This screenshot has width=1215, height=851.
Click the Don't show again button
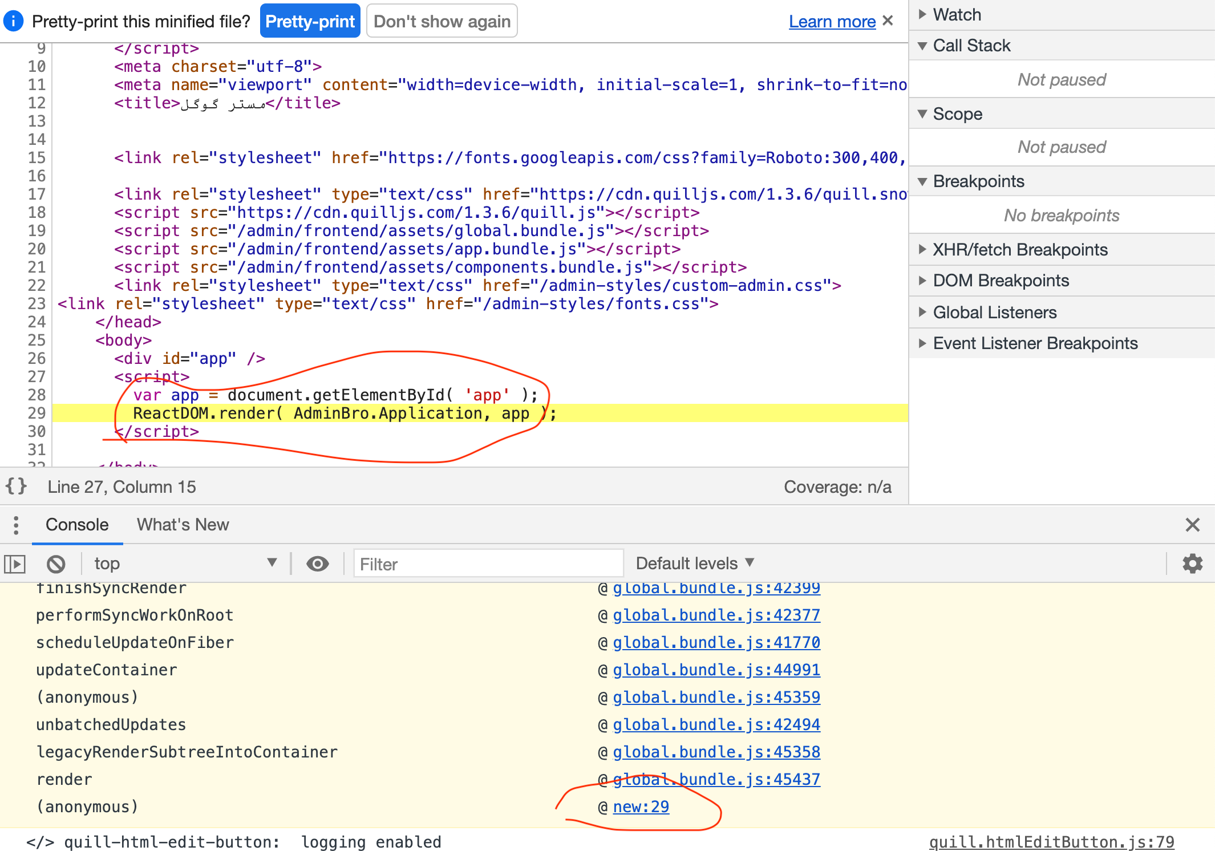[442, 21]
